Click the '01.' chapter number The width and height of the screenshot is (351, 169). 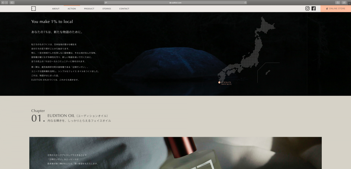point(38,118)
